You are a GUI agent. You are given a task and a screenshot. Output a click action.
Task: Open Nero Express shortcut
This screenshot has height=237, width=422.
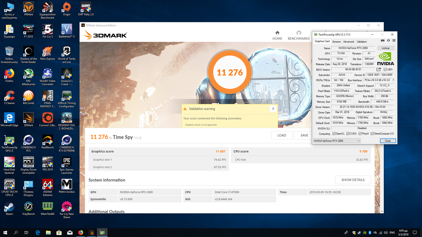[47, 53]
